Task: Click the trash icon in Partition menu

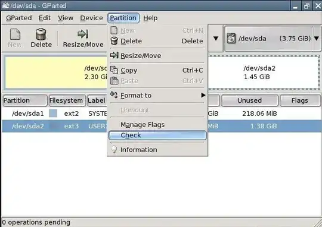Action: pos(114,41)
